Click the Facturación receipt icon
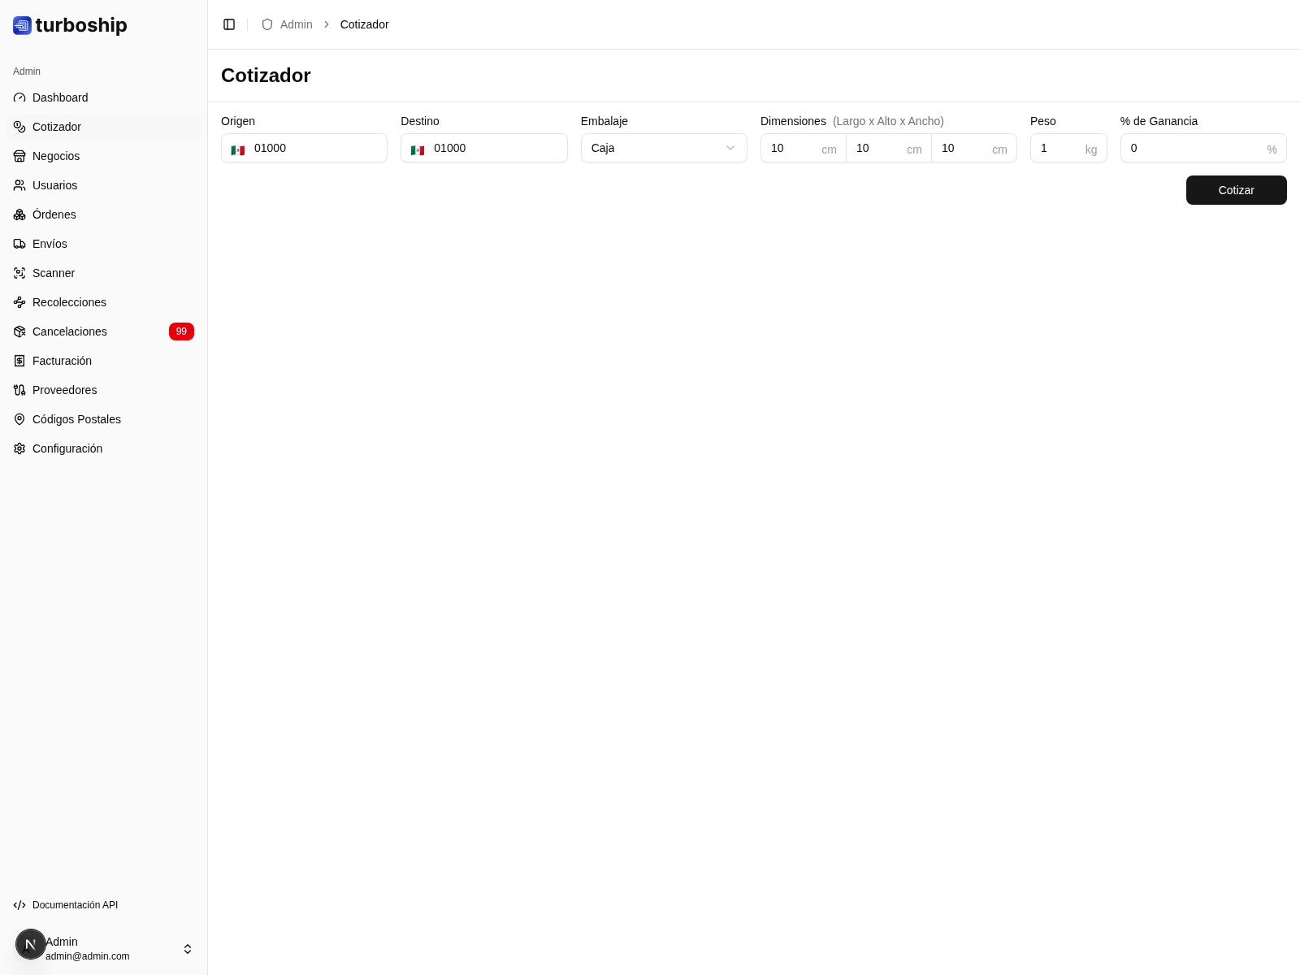 tap(19, 361)
